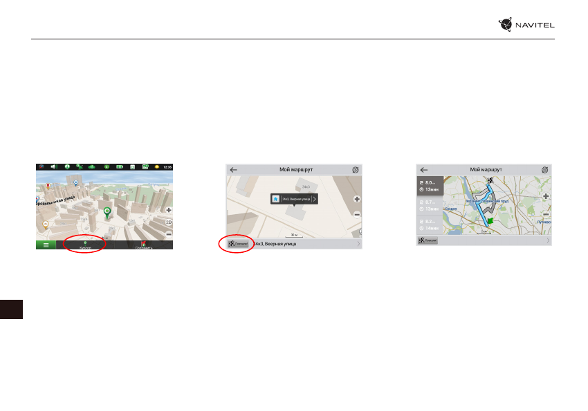Check the battery indicator in status bar
588x411 pixels.
[x=119, y=167]
